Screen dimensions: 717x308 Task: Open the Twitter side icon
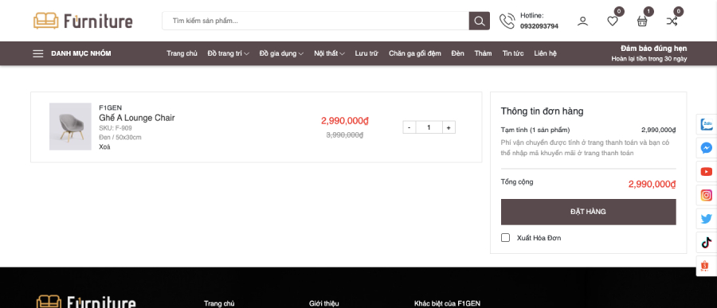(x=707, y=220)
